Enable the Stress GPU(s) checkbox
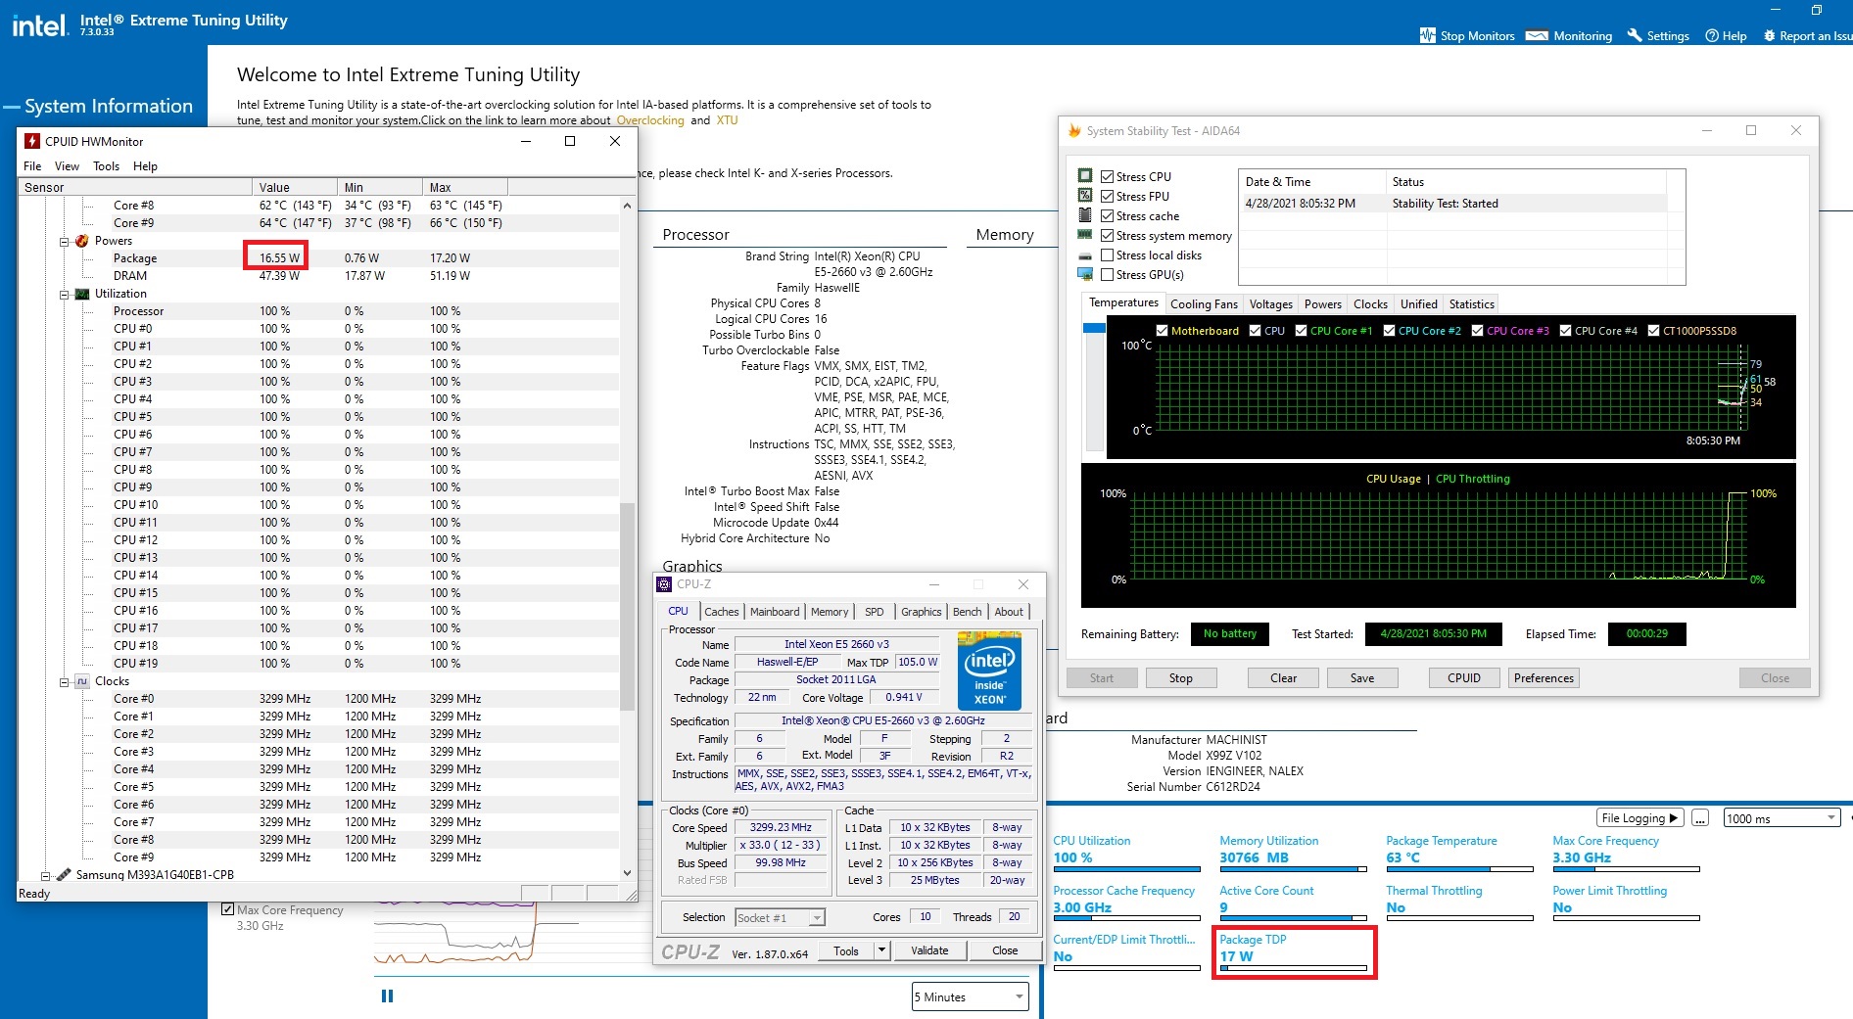The height and width of the screenshot is (1019, 1853). [x=1107, y=275]
